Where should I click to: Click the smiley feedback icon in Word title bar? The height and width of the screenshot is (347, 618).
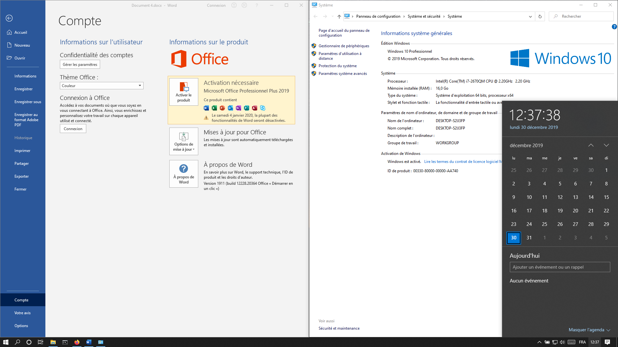click(x=234, y=5)
